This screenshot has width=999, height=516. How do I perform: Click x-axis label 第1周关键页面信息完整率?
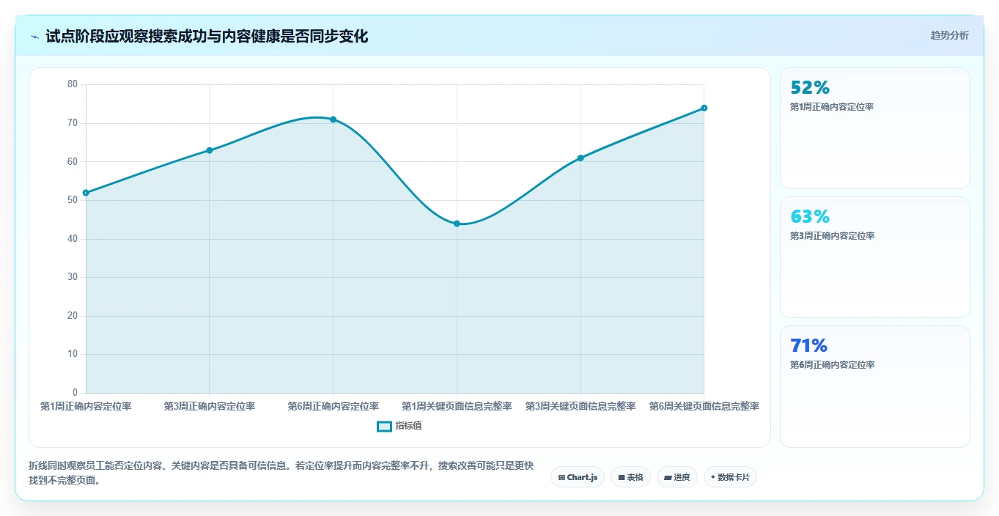coord(457,406)
